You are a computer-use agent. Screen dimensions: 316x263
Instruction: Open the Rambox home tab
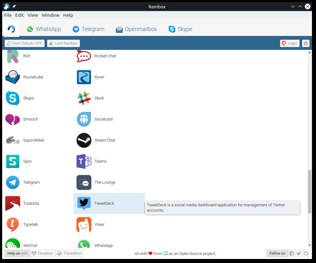coord(11,29)
